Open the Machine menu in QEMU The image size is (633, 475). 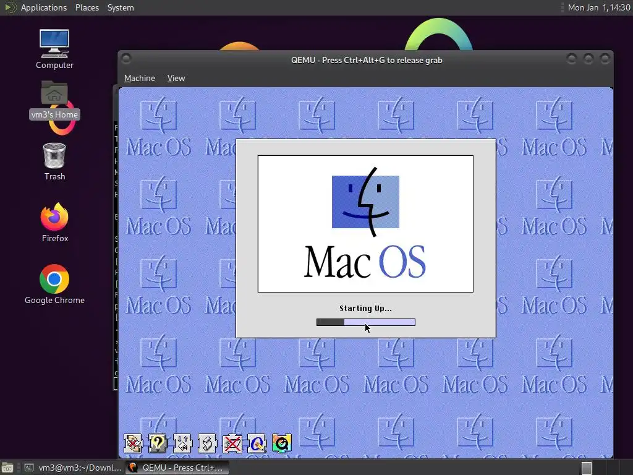pos(139,79)
